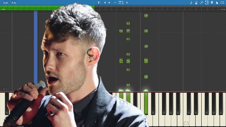Screen dimensions: 226x127
Task: Toggle the loop icon
Action: tap(222, 2)
